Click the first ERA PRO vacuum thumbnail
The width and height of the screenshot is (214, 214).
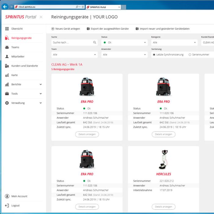[87, 87]
